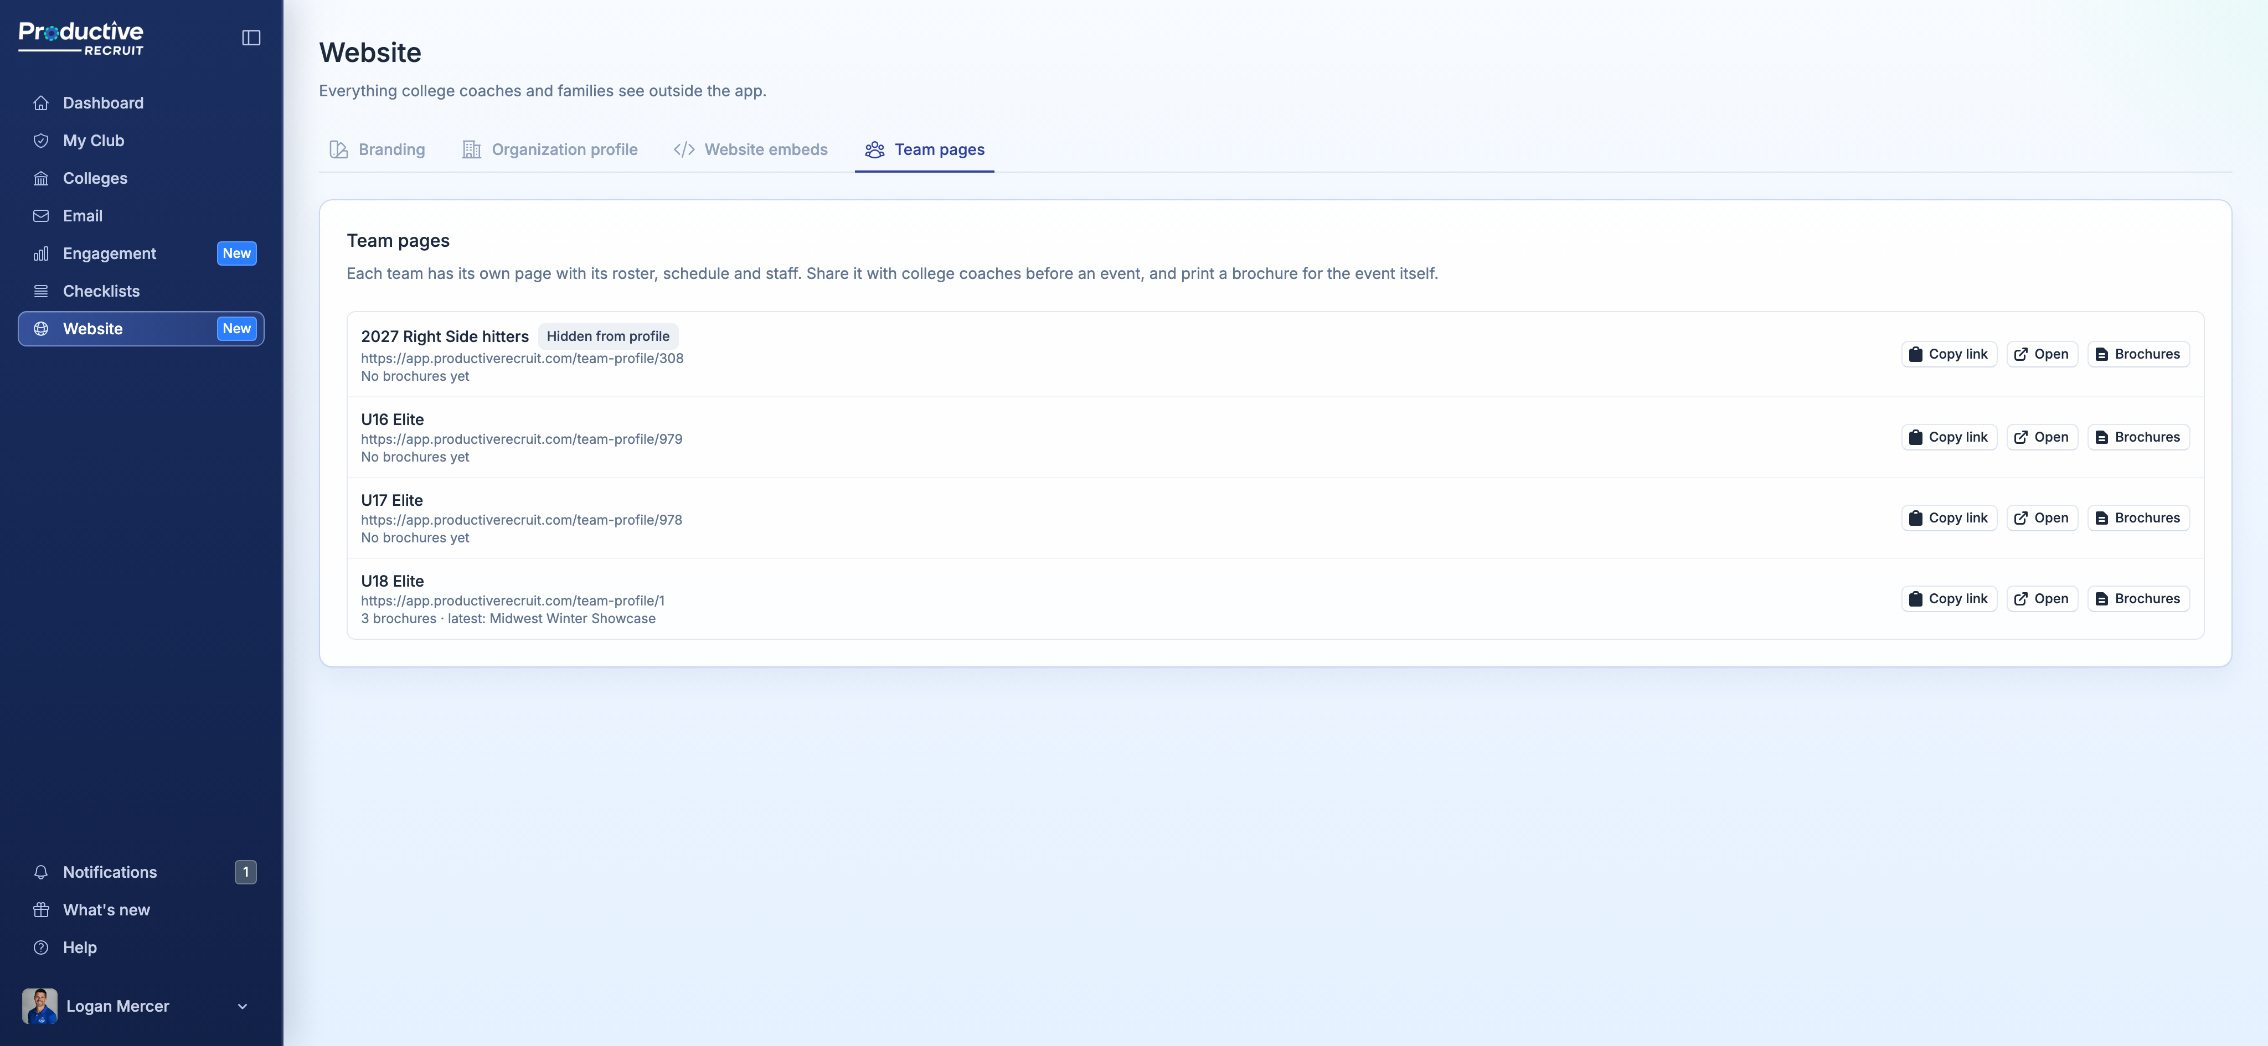Open What's new
Viewport: 2268px width, 1046px height.
[x=141, y=910]
